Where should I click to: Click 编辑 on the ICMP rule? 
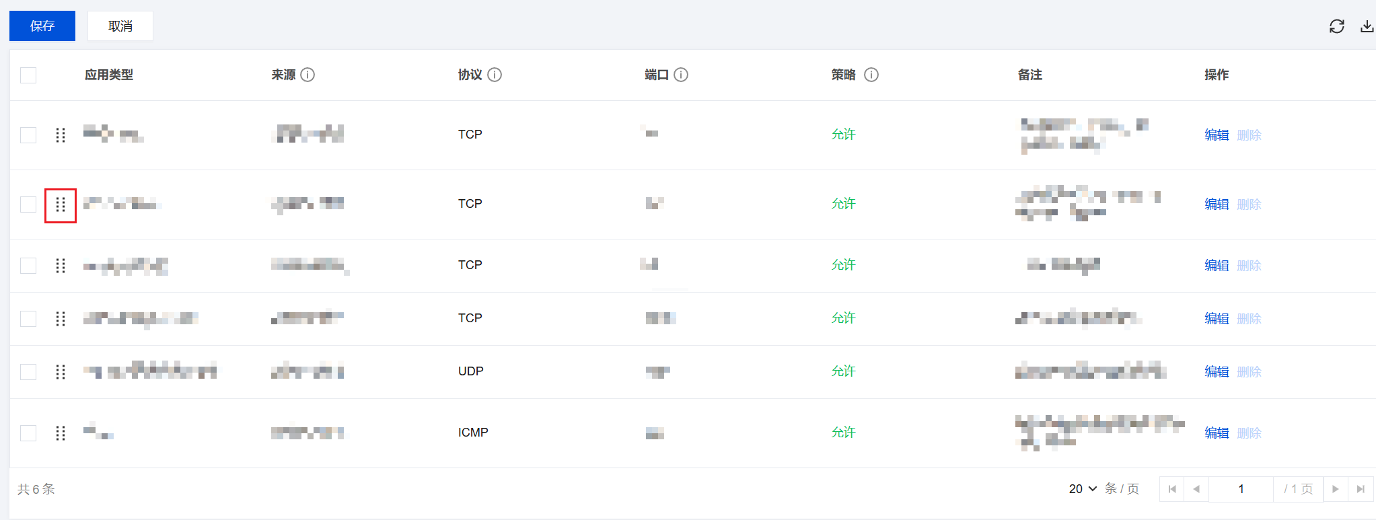coord(1216,433)
